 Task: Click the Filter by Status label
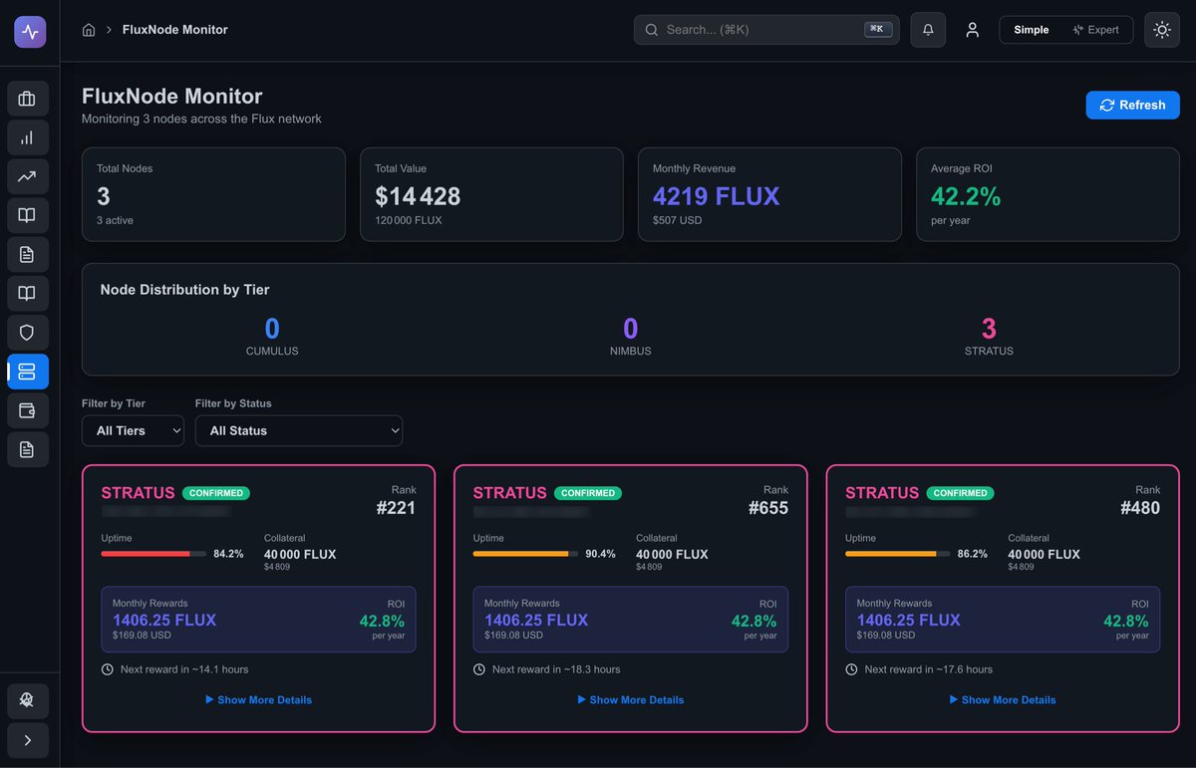pyautogui.click(x=233, y=403)
